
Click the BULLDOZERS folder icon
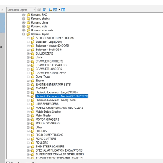point(33,53)
